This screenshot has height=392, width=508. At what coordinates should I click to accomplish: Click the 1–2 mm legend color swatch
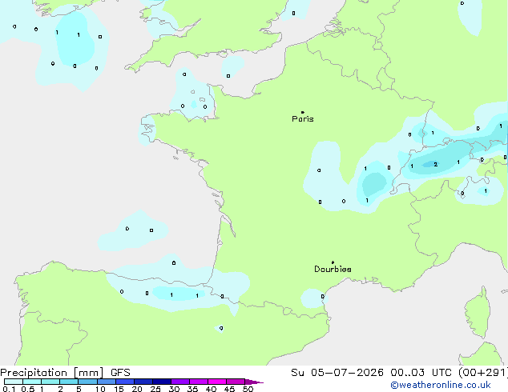point(50,382)
